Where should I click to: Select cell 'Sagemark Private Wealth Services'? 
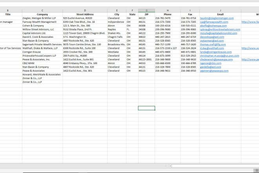click(42, 44)
